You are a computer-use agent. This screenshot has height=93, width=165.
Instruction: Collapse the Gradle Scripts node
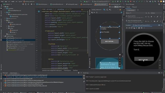tap(3, 36)
